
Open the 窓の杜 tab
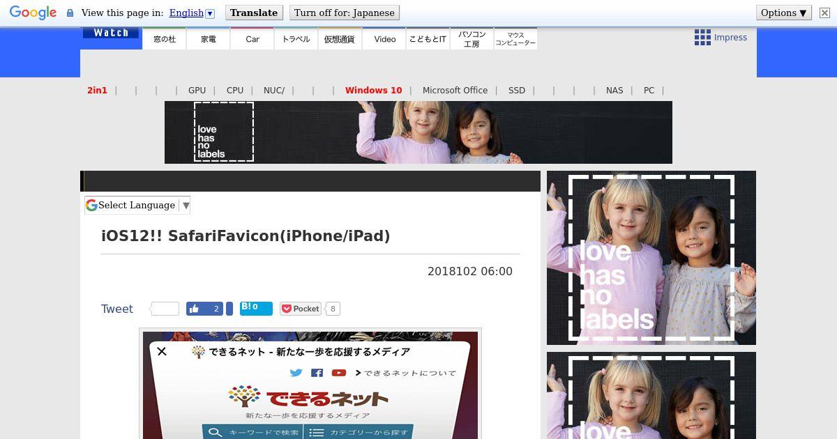point(165,39)
